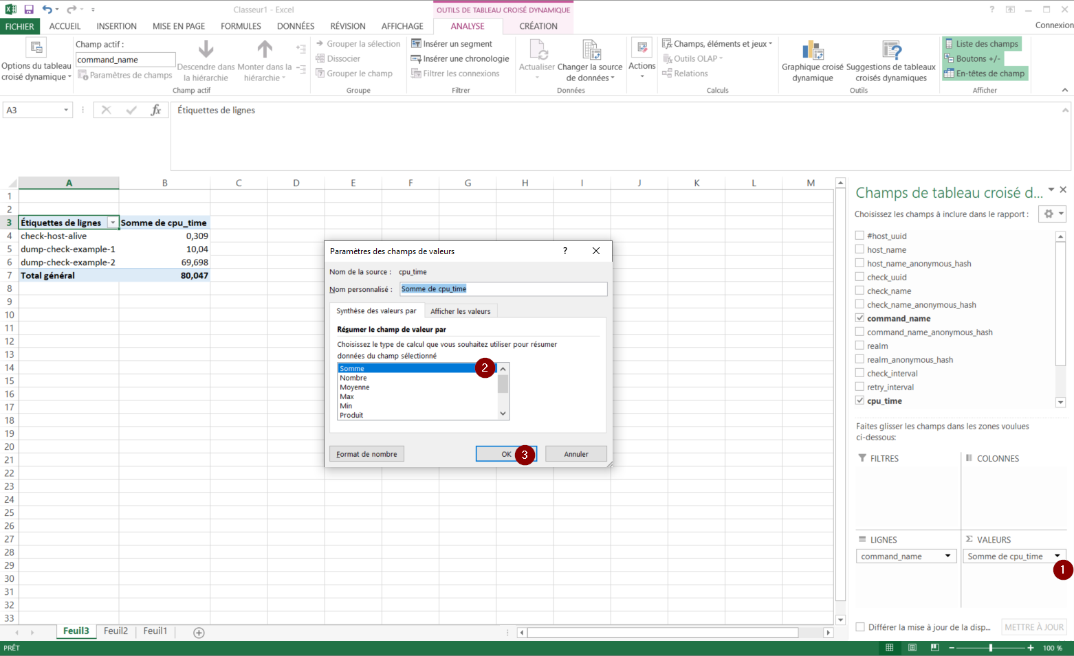This screenshot has width=1074, height=656.
Task: Click Suggestions de tableaux croisés dynamiques
Action: click(x=890, y=51)
